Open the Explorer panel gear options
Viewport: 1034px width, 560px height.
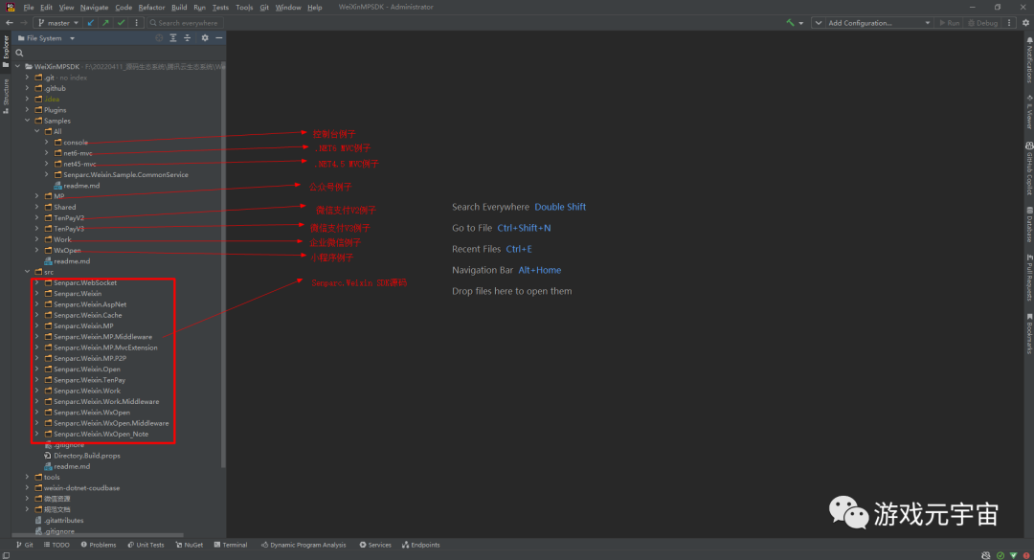[x=205, y=38]
